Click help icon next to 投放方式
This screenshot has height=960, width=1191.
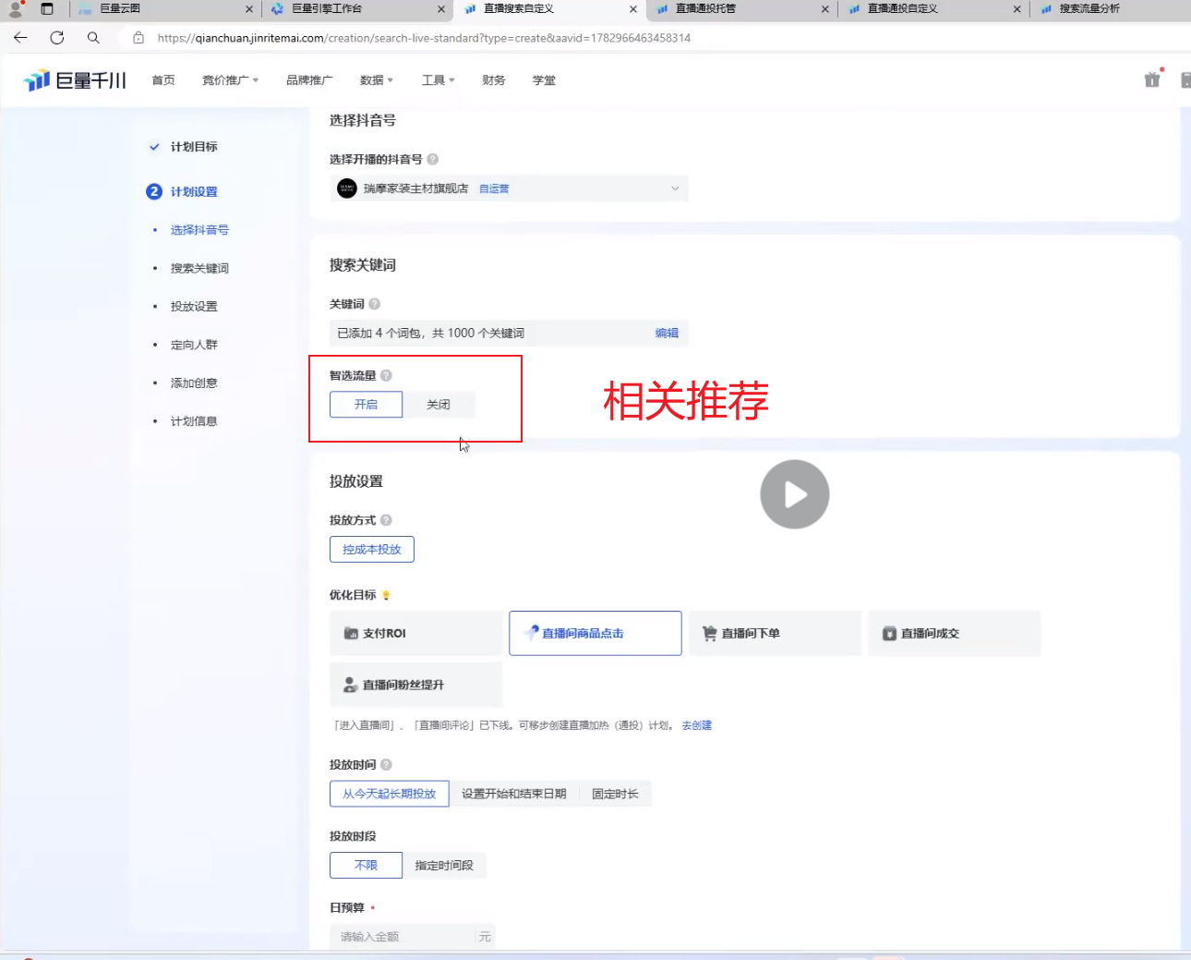[x=386, y=520]
